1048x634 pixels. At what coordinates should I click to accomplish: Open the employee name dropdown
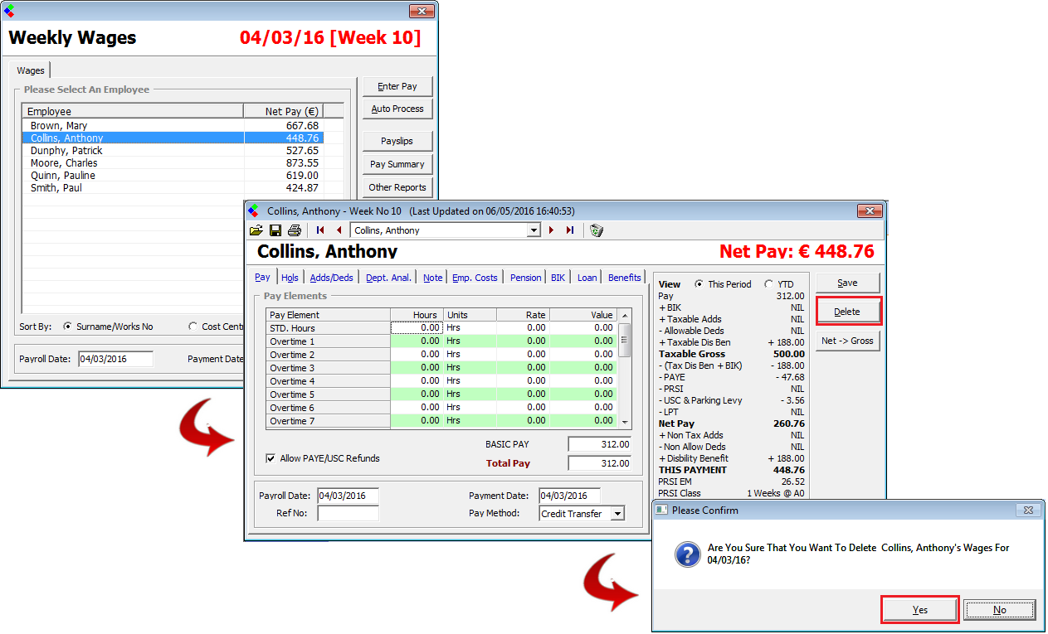534,230
